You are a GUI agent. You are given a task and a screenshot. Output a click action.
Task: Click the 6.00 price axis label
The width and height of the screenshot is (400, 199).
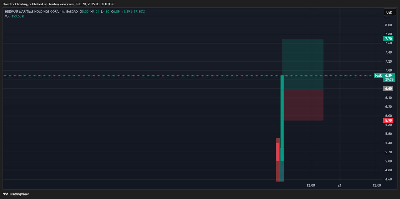(388, 116)
